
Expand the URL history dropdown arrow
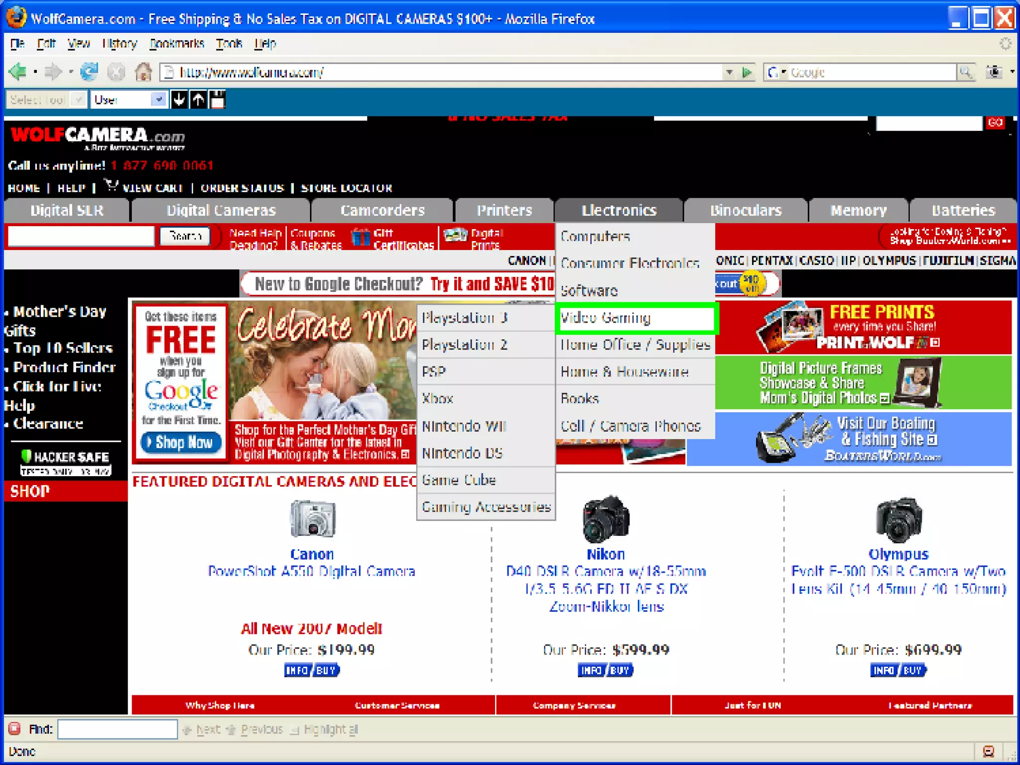coord(729,72)
